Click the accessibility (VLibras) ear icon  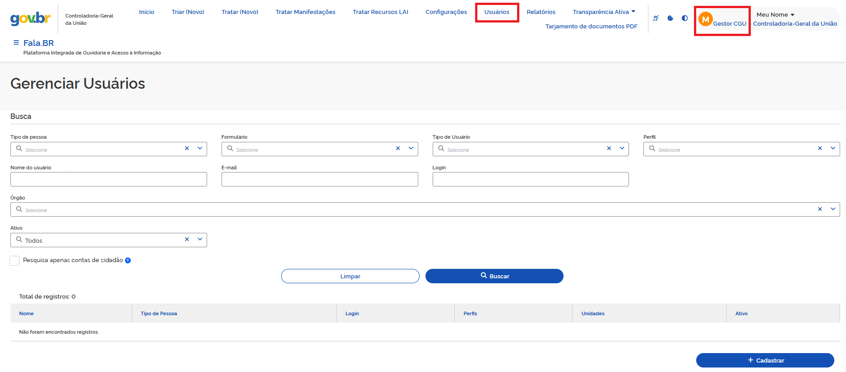(x=656, y=18)
